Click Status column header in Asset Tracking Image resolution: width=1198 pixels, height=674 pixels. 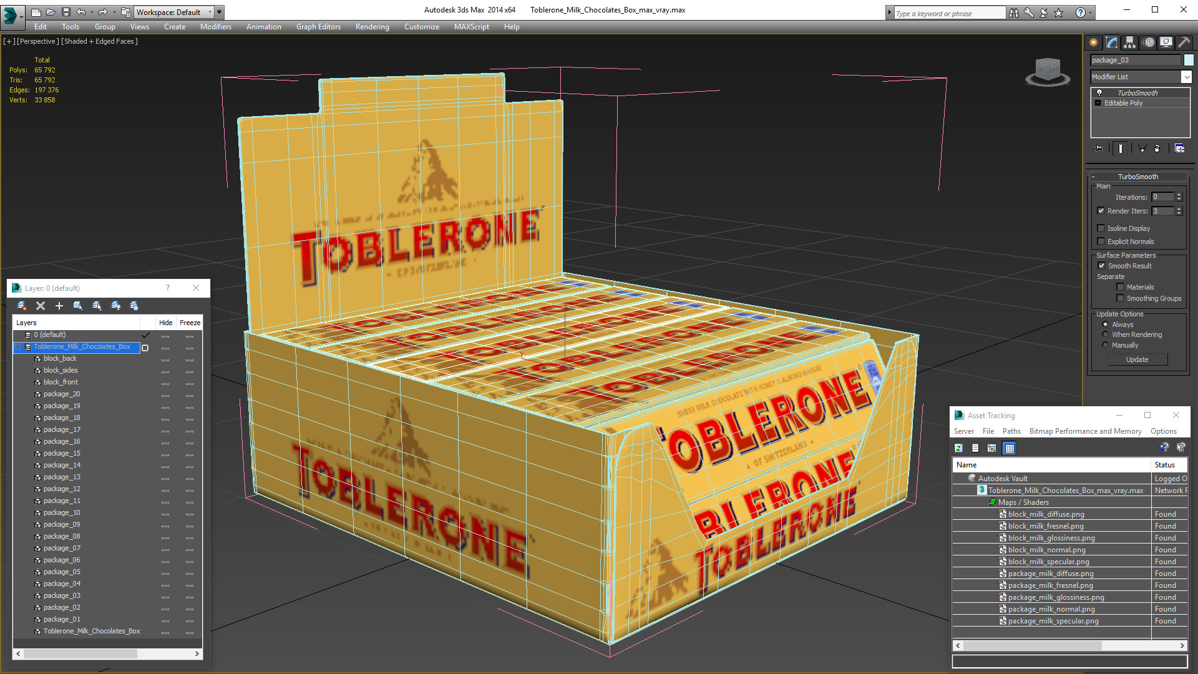(1169, 465)
